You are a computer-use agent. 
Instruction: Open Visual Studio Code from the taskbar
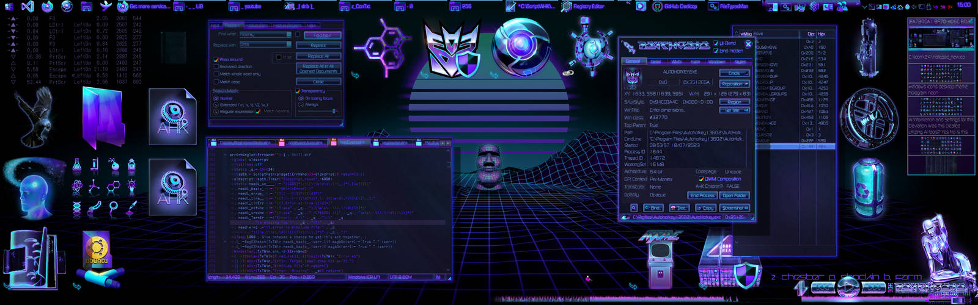pyautogui.click(x=28, y=7)
